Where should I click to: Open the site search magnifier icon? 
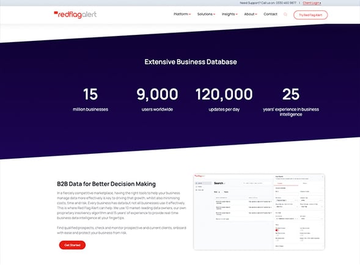(x=285, y=14)
